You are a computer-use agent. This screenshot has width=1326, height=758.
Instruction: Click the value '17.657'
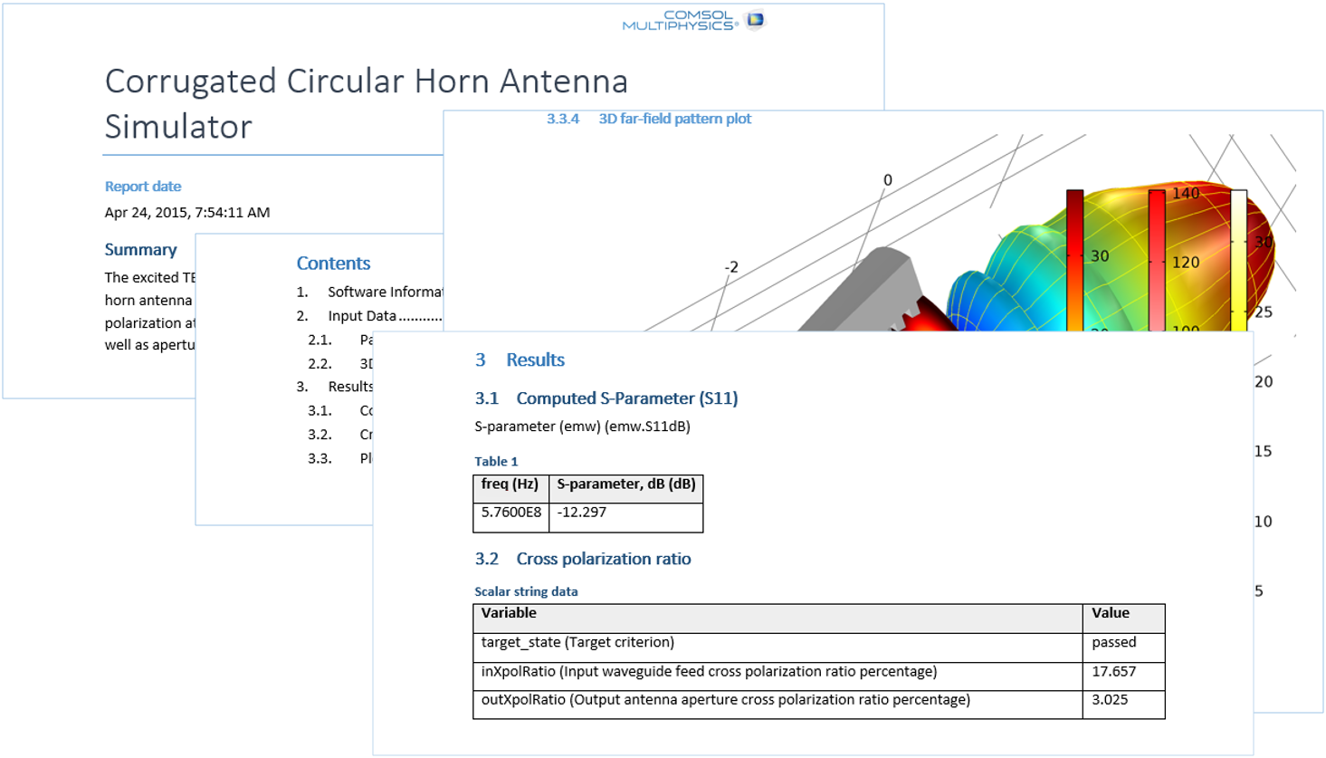pyautogui.click(x=1113, y=671)
